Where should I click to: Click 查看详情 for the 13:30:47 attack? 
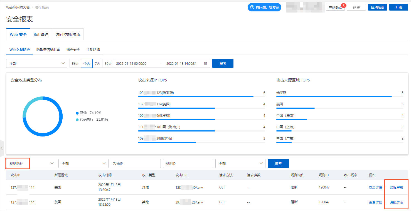(x=375, y=187)
